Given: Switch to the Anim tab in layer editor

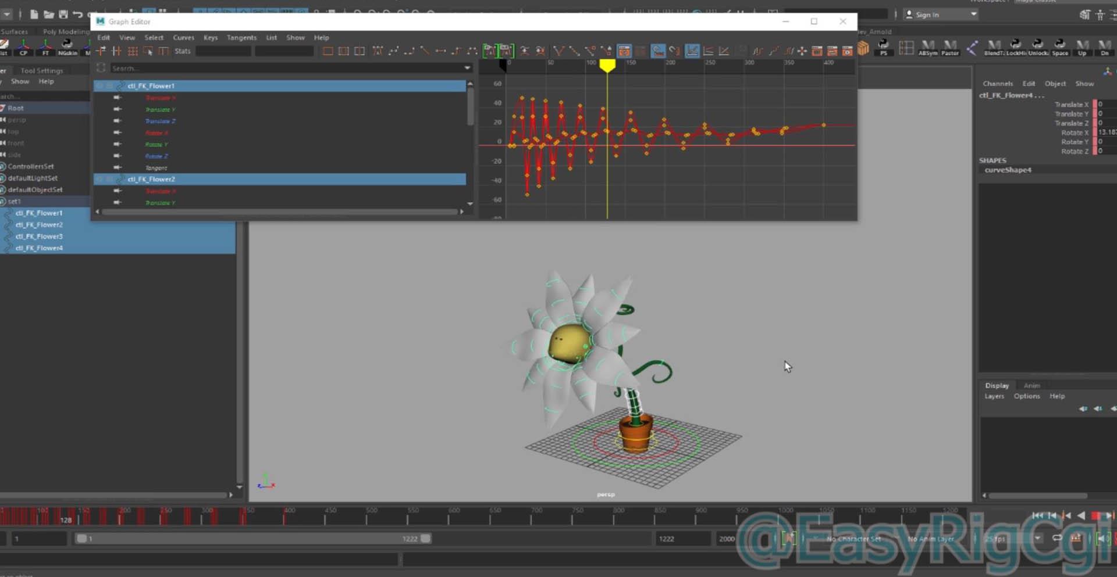Looking at the screenshot, I should 1031,385.
